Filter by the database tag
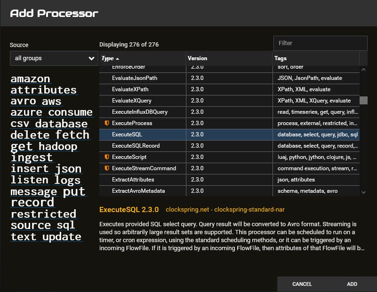 [x=61, y=124]
